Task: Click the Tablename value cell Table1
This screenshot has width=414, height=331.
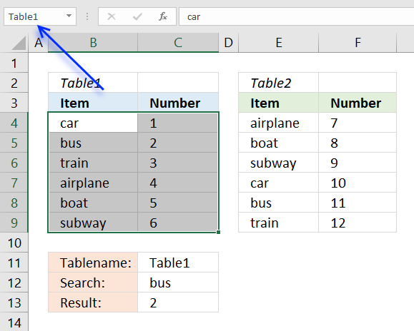Action: point(178,263)
